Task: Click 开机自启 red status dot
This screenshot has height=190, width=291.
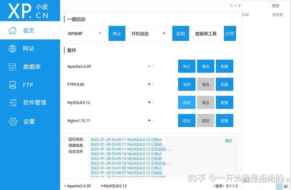Action: tap(164, 33)
